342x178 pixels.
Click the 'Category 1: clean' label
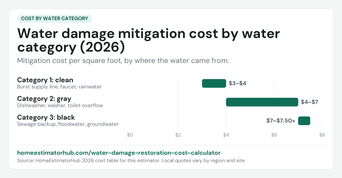[x=45, y=80]
